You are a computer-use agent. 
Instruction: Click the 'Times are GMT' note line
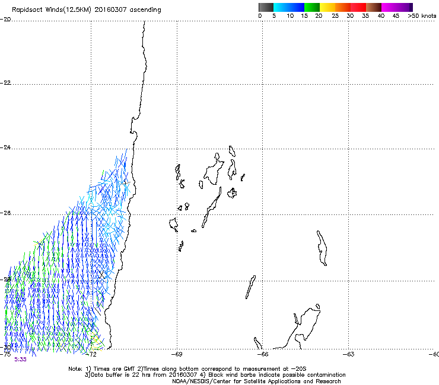(187, 369)
